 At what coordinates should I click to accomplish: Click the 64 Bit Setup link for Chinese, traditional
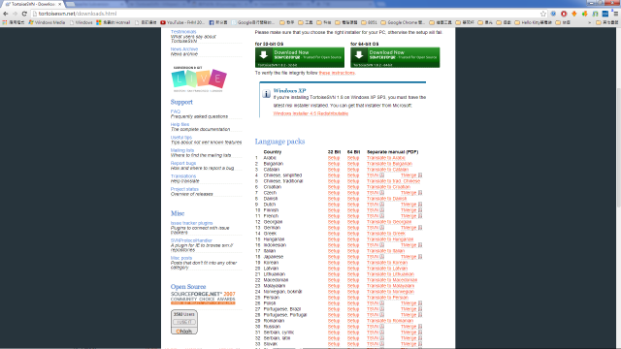[353, 181]
